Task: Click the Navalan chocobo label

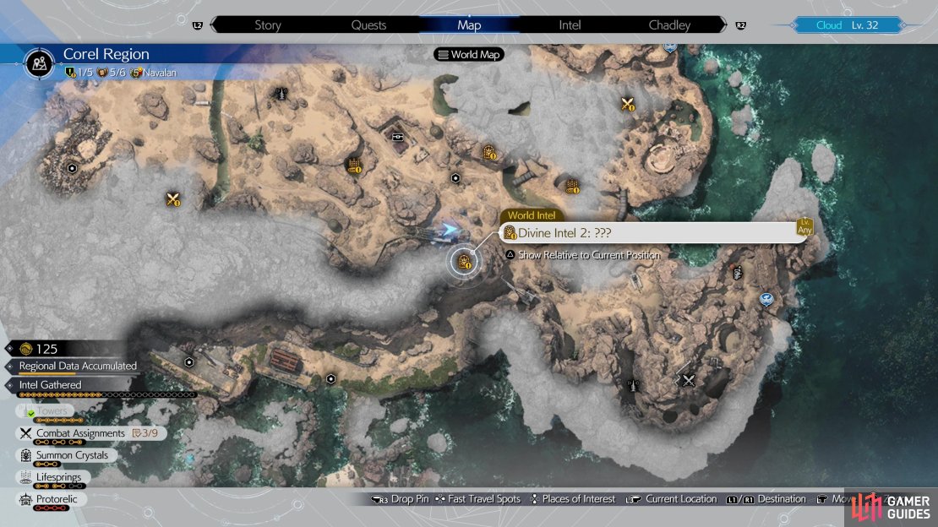Action: click(x=154, y=73)
